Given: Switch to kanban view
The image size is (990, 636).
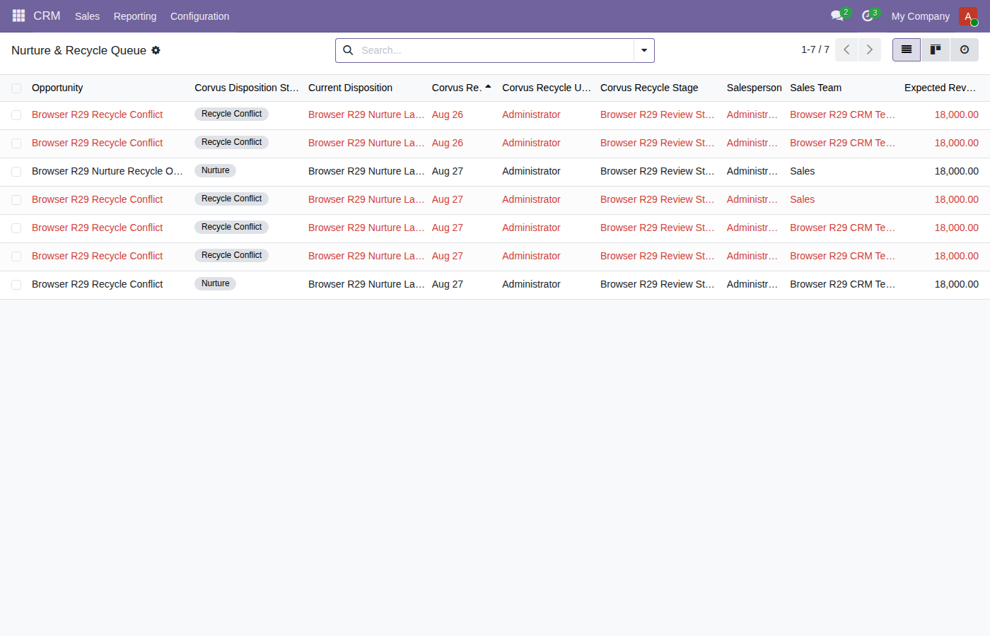Looking at the screenshot, I should pyautogui.click(x=936, y=49).
